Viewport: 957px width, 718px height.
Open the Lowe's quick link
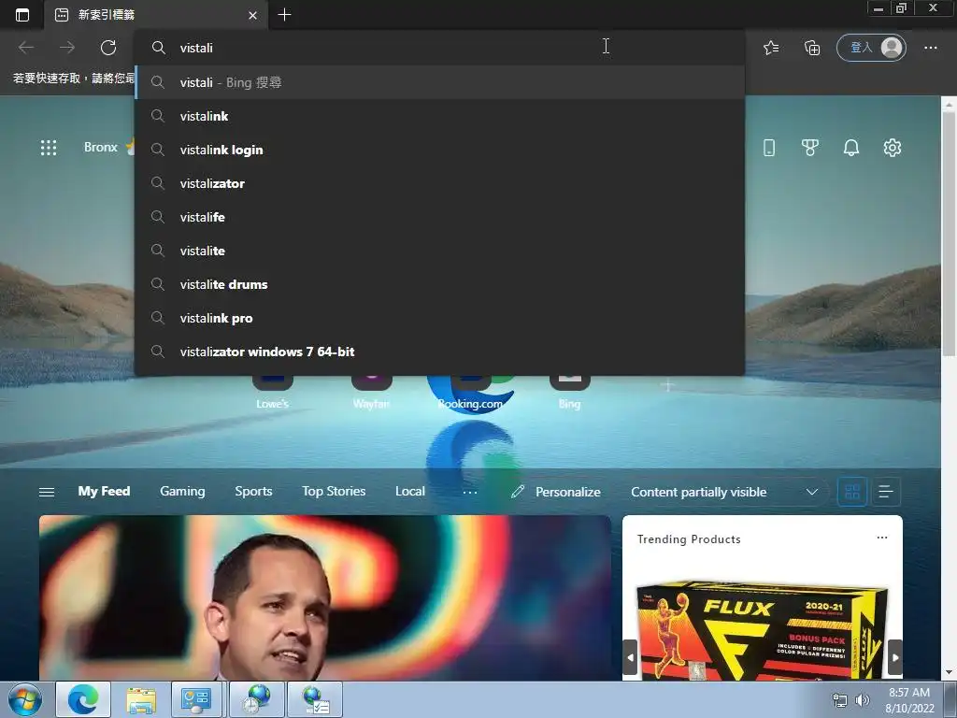272,392
